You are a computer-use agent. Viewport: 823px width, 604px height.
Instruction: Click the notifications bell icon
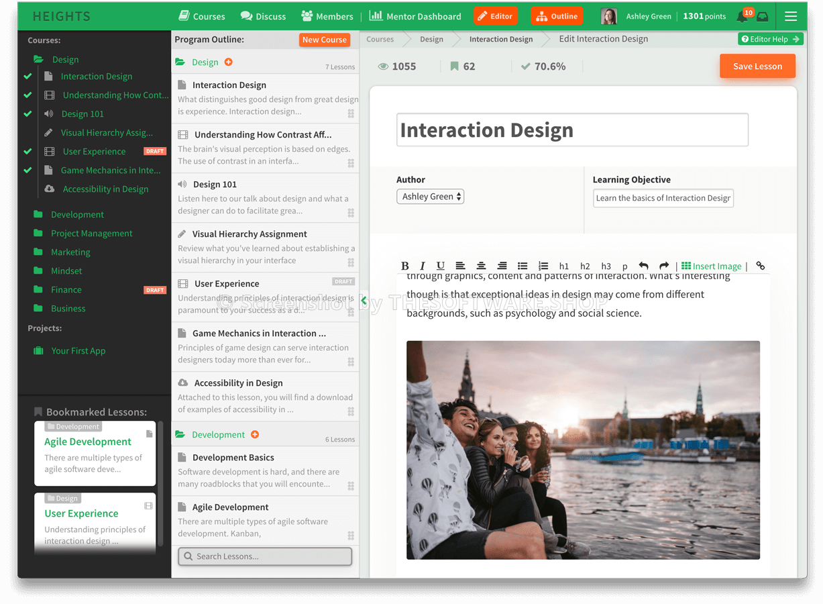pos(743,18)
